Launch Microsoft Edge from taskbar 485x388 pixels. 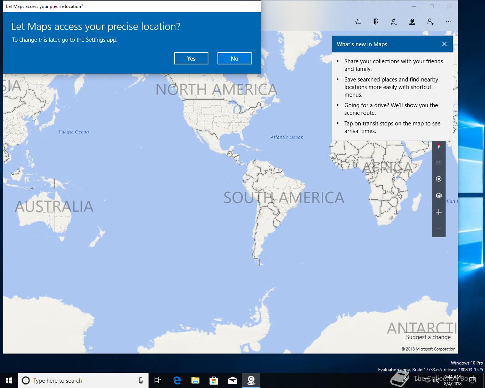tap(177, 380)
